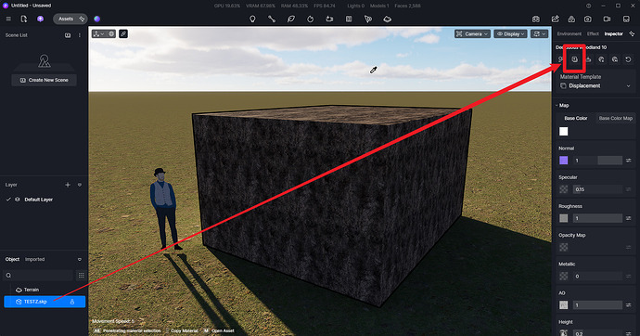
Task: Click the AI image enhance icon
Action: coord(555,19)
